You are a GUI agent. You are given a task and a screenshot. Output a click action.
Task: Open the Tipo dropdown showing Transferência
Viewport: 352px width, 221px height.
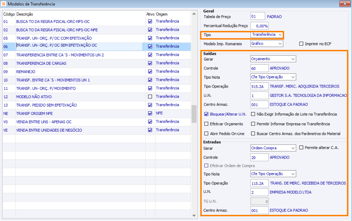click(x=267, y=35)
